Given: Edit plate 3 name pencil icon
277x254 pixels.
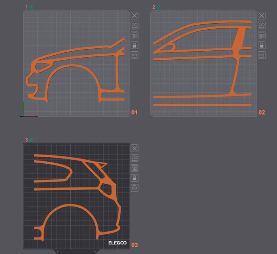Looking at the screenshot, I should coord(31,140).
